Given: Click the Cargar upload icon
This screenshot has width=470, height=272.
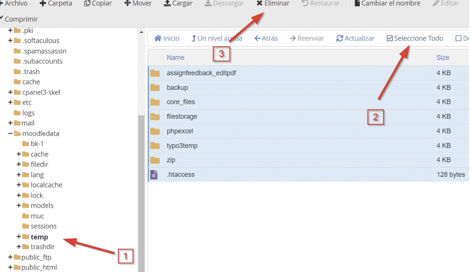Looking at the screenshot, I should pyautogui.click(x=167, y=3).
